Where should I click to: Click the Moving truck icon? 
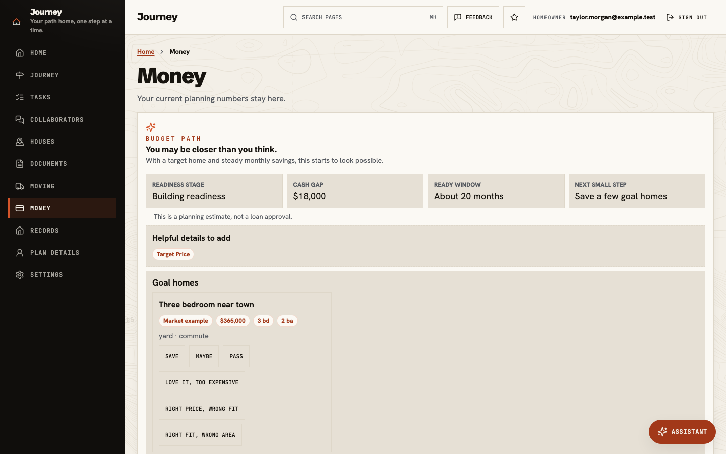[20, 186]
